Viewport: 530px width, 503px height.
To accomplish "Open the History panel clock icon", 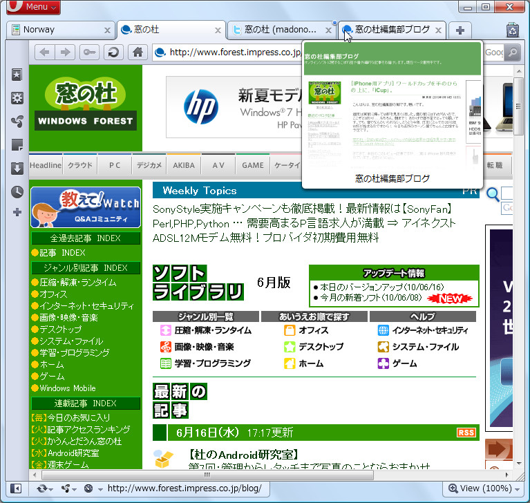I will [x=17, y=191].
